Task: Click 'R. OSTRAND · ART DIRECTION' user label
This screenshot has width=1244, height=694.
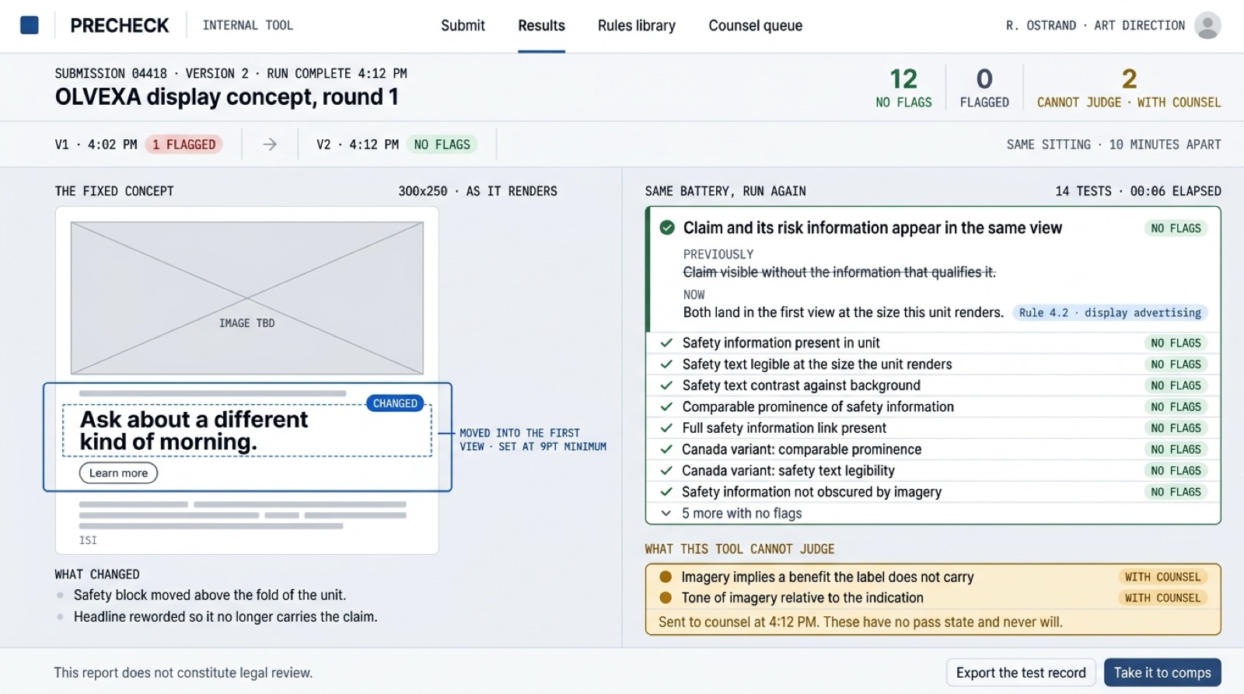Action: click(x=1095, y=26)
